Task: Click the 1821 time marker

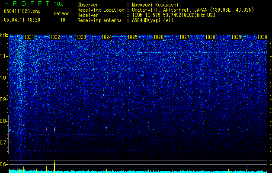Action: point(29,37)
